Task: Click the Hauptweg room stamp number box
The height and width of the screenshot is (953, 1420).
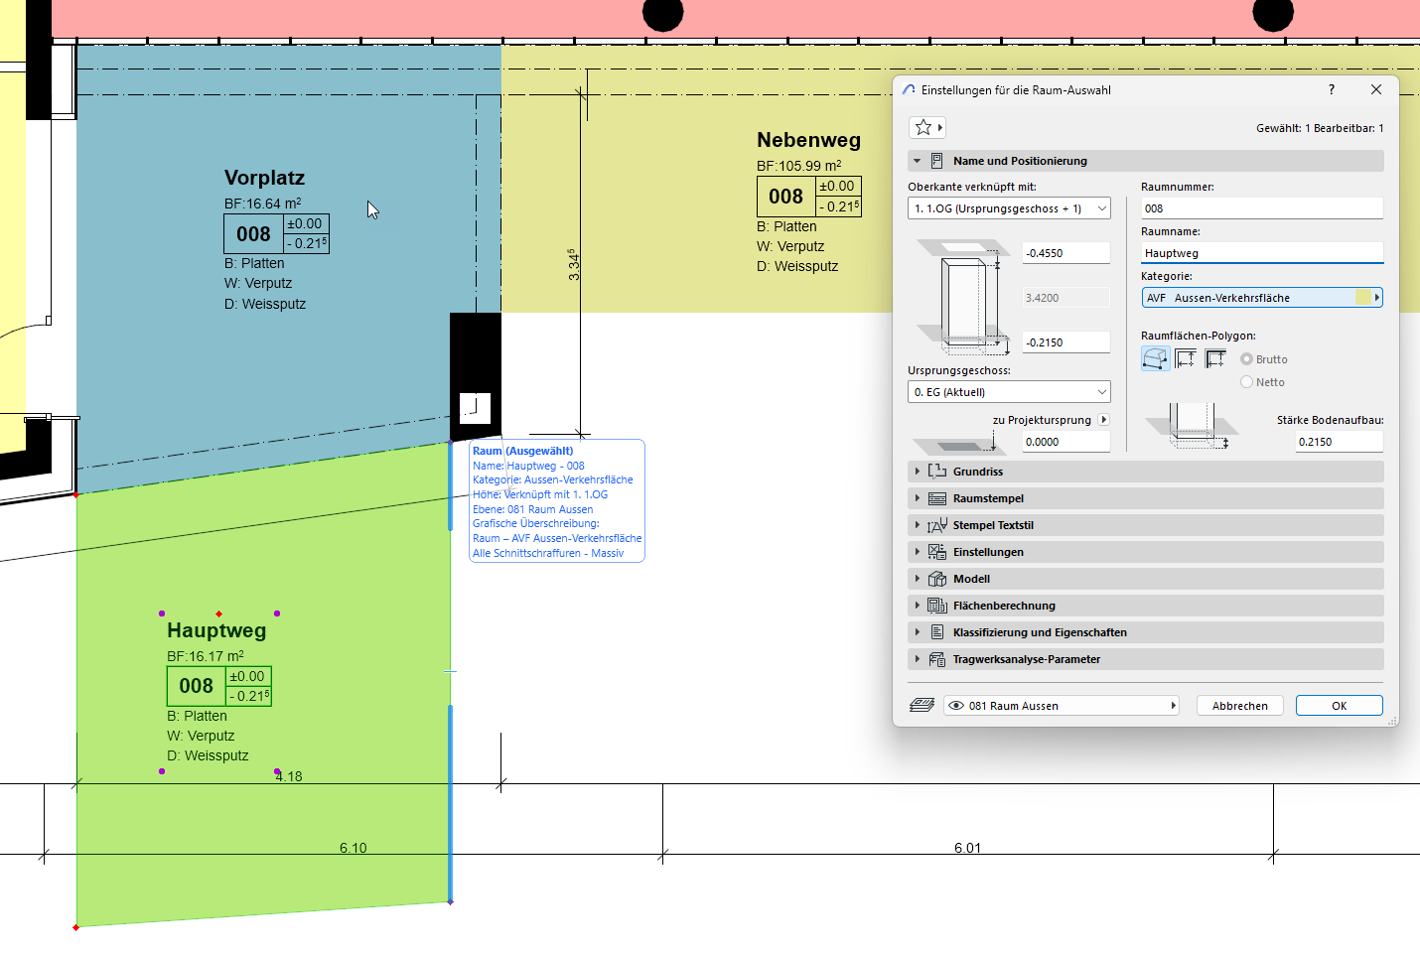Action: (196, 686)
